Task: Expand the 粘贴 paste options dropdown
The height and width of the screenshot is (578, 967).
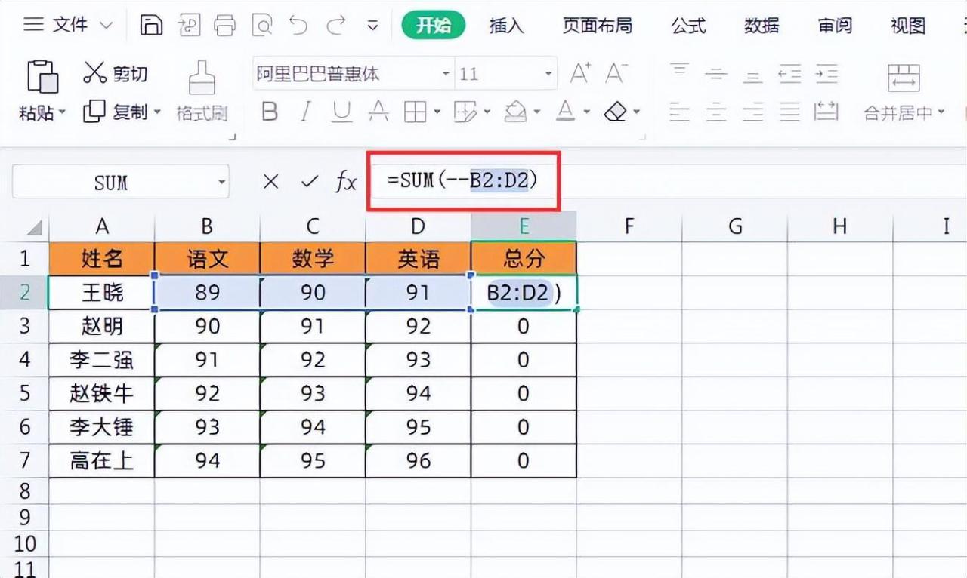Action: point(62,112)
